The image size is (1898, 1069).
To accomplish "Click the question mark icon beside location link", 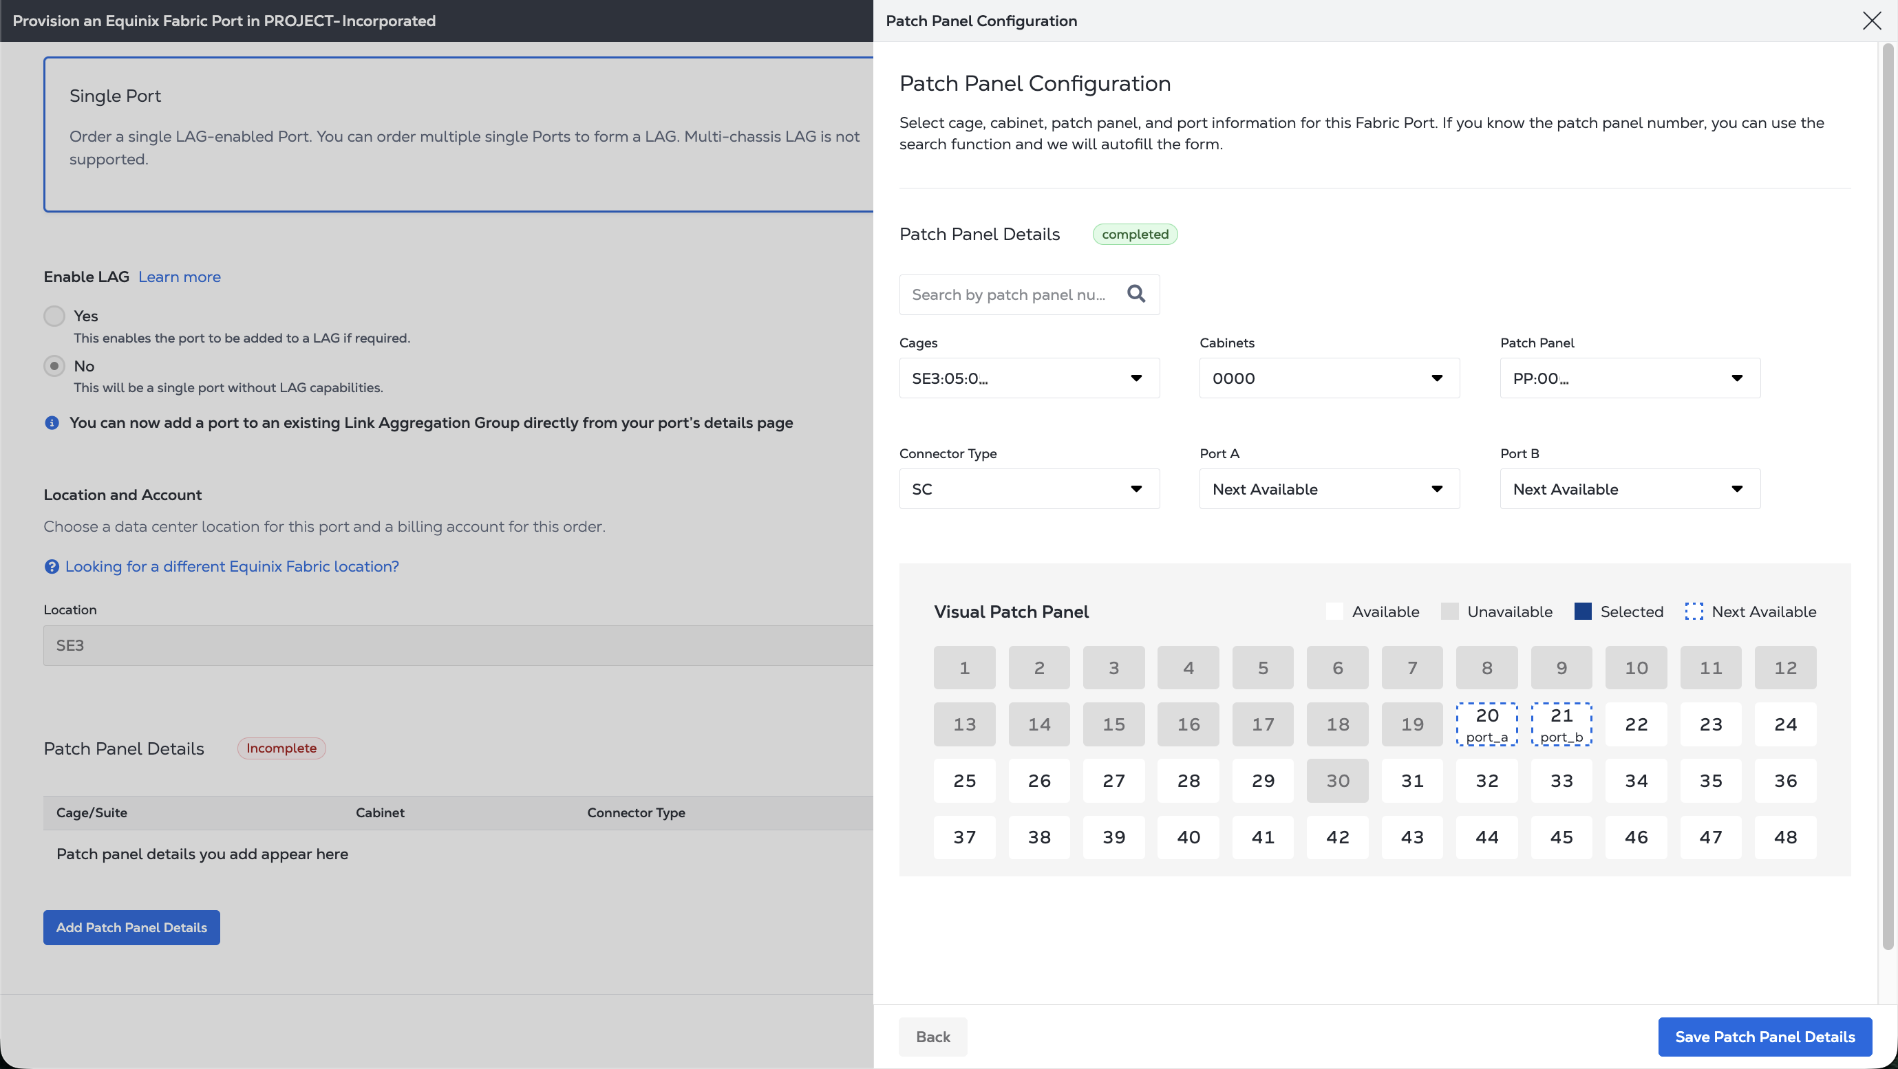I will (x=52, y=567).
